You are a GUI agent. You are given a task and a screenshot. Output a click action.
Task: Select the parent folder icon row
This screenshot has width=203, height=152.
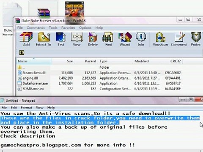pos(99,67)
